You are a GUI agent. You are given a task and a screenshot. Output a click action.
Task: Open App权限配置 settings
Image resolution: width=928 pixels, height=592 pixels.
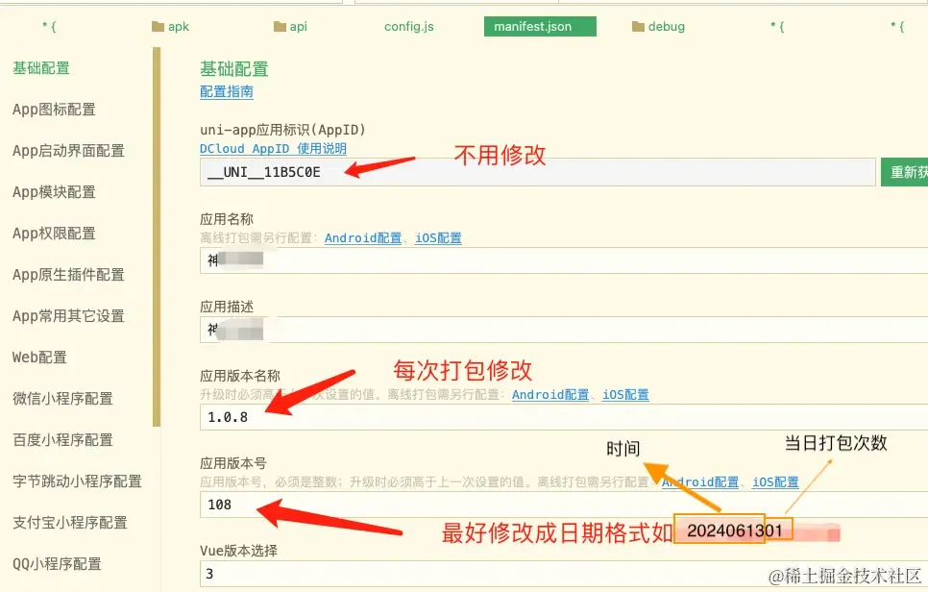click(x=54, y=234)
